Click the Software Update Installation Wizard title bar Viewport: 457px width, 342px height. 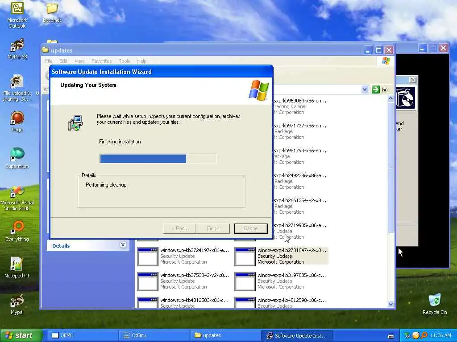point(162,72)
